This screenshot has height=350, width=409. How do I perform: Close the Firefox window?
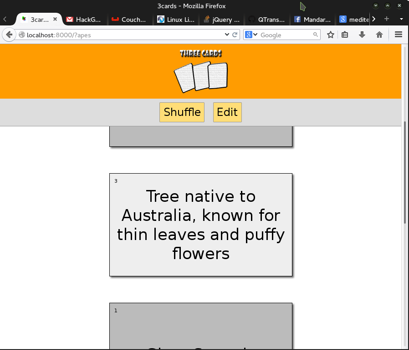click(399, 5)
